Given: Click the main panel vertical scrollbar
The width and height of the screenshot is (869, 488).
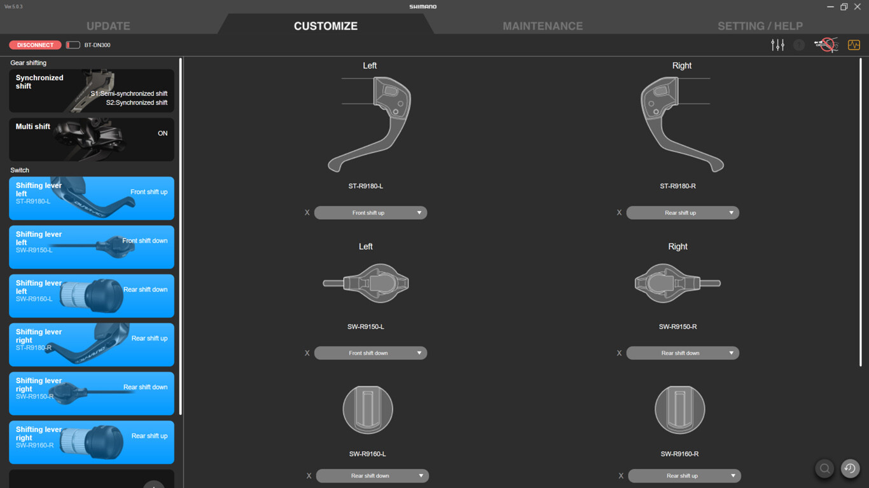Looking at the screenshot, I should (861, 213).
